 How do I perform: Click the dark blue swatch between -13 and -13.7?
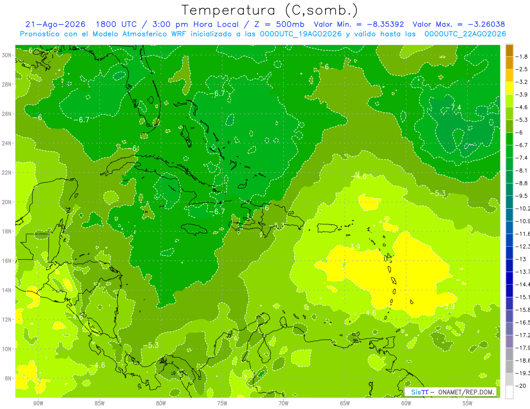509,266
